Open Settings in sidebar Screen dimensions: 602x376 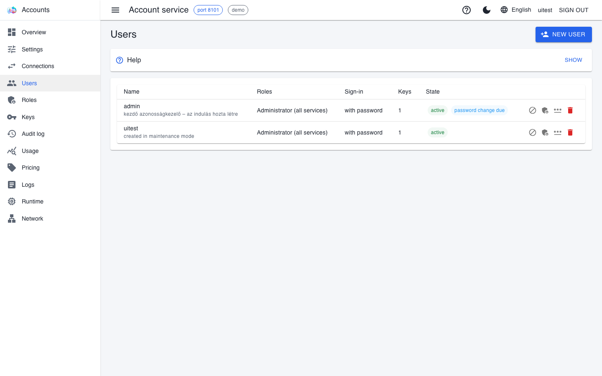pos(50,49)
